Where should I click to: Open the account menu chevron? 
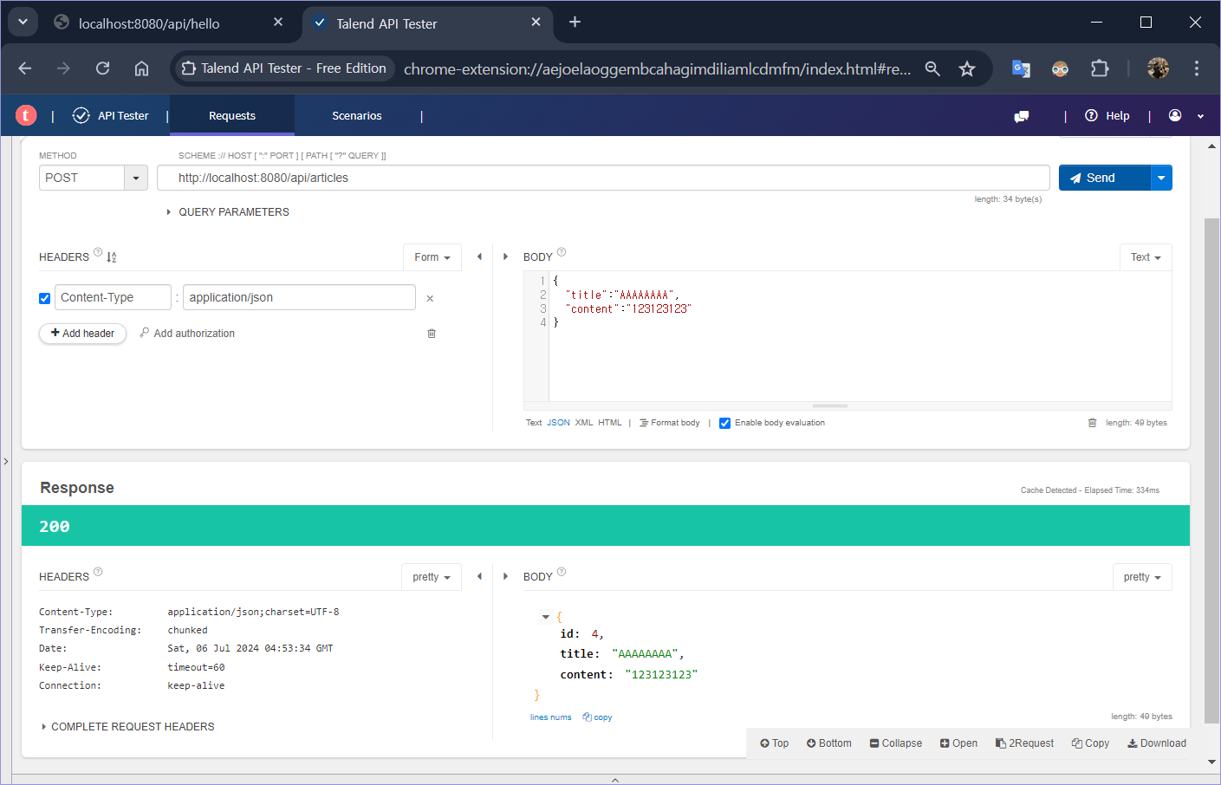pyautogui.click(x=1200, y=116)
